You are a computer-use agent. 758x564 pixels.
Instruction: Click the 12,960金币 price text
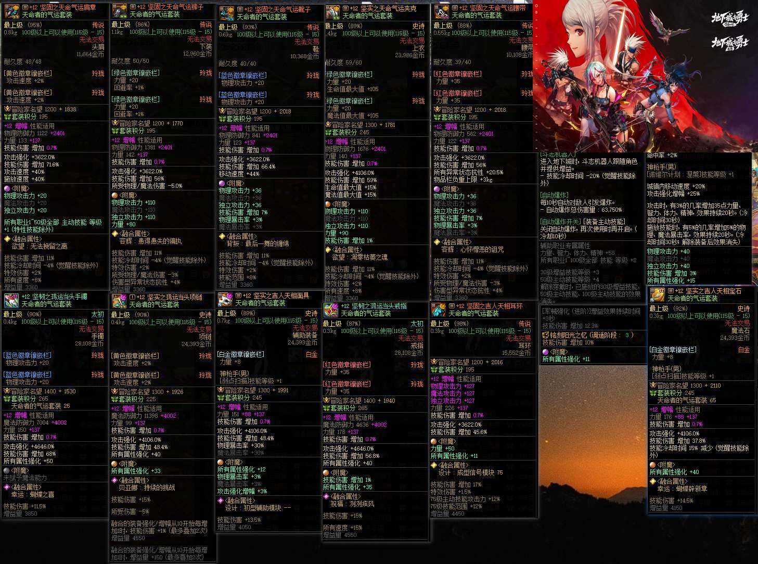pyautogui.click(x=198, y=54)
